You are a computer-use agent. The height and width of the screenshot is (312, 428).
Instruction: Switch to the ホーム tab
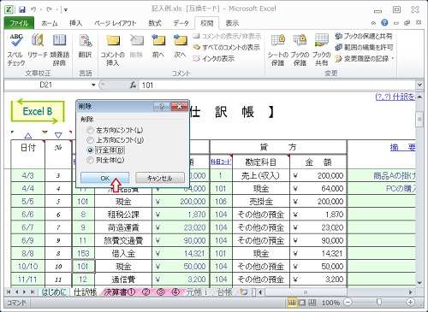pyautogui.click(x=49, y=23)
